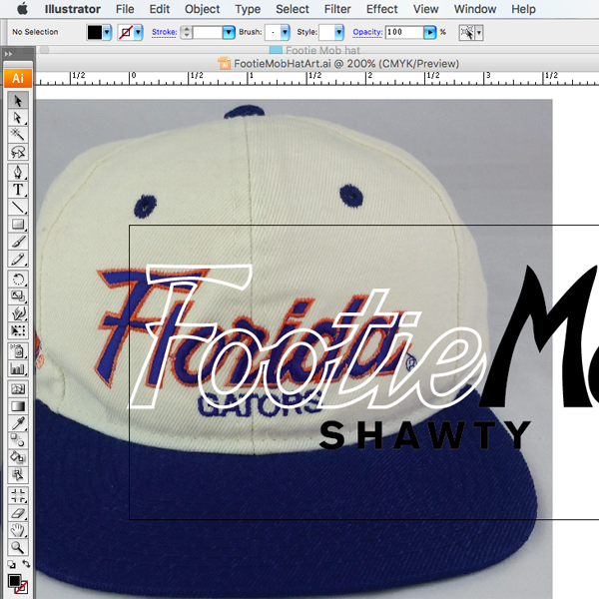The height and width of the screenshot is (599, 599).
Task: Select the Eyedropper tool
Action: tap(18, 423)
